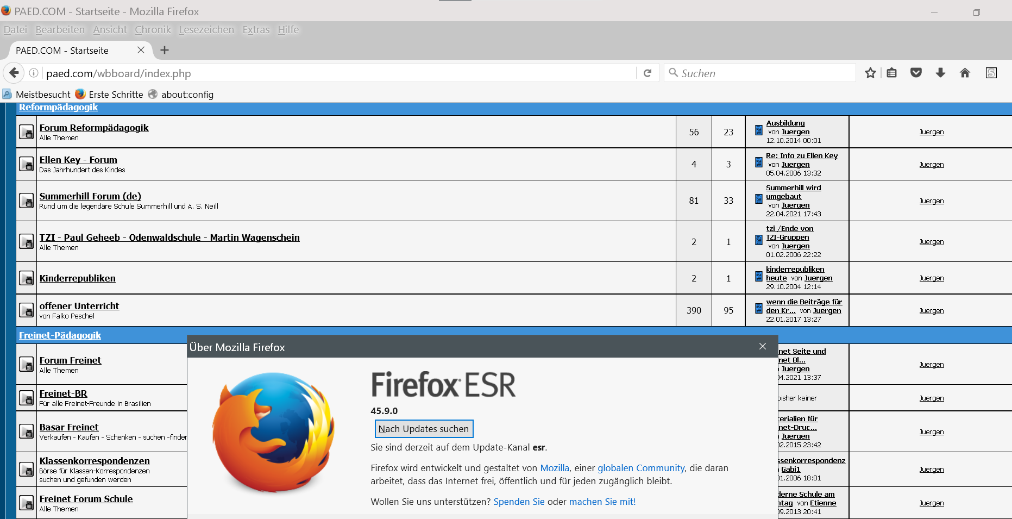Click the back navigation arrow button
The width and height of the screenshot is (1012, 519).
click(x=14, y=73)
